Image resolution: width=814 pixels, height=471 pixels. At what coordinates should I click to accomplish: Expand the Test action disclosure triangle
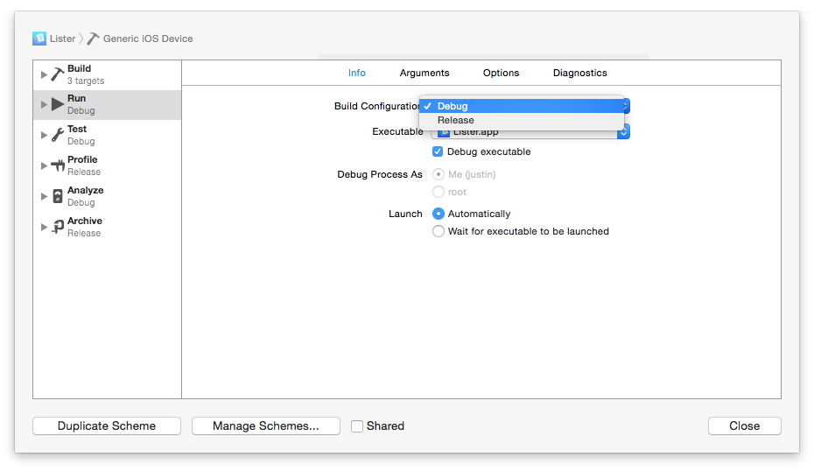(44, 135)
